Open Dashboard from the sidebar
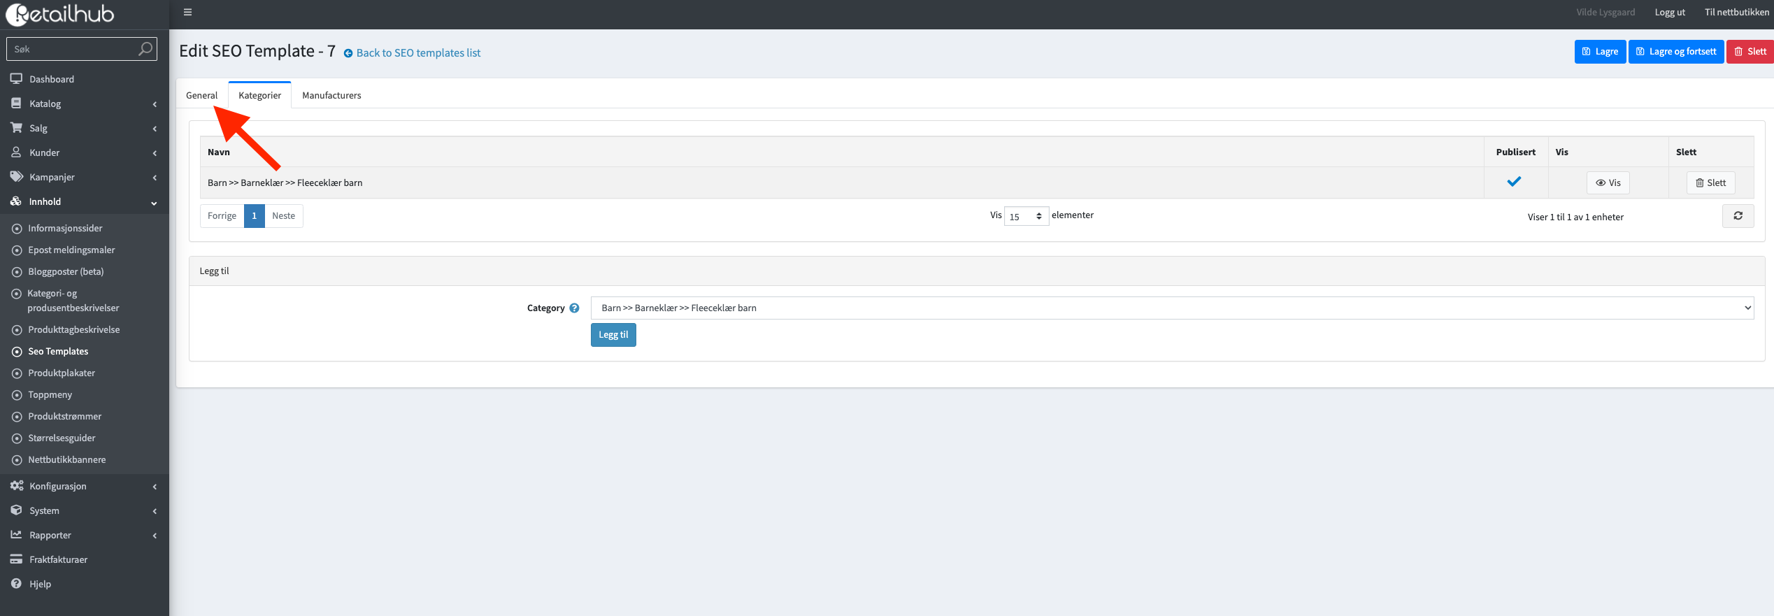The width and height of the screenshot is (1774, 616). [52, 79]
